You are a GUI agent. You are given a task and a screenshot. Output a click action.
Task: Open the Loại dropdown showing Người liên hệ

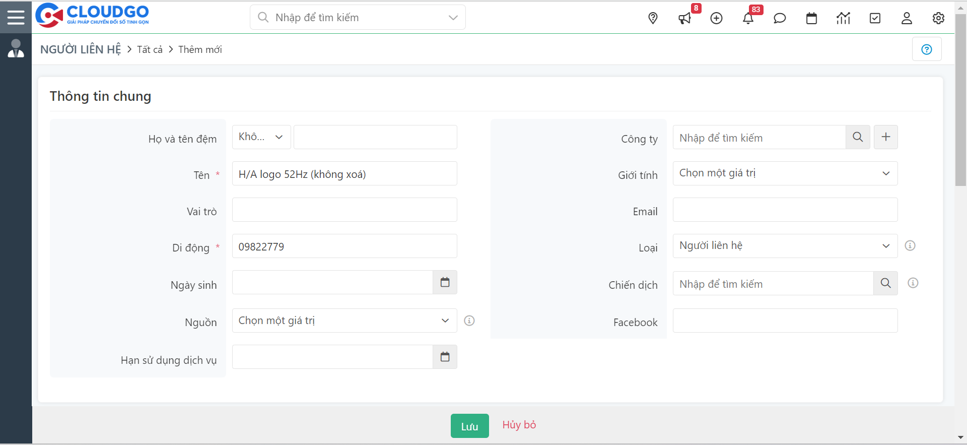[785, 246]
